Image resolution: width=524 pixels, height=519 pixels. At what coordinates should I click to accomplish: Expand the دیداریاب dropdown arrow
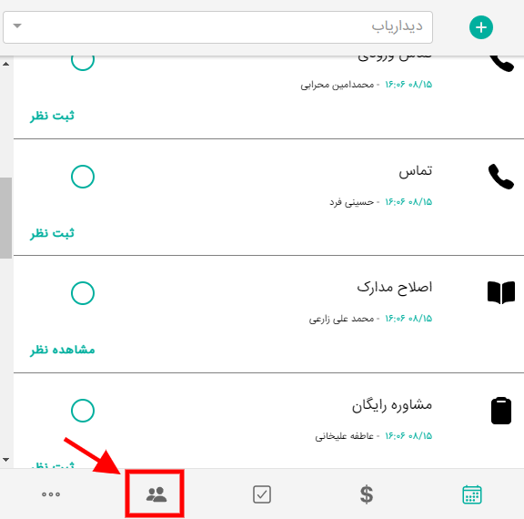17,25
